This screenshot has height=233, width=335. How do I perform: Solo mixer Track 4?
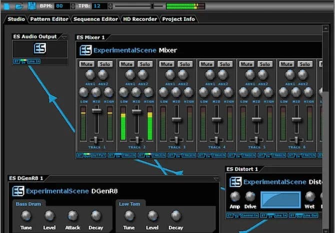[x=225, y=64]
